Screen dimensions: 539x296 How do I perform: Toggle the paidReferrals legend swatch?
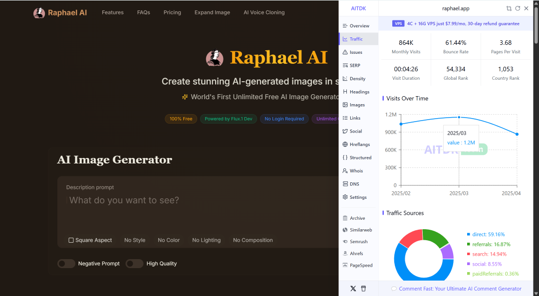point(469,274)
